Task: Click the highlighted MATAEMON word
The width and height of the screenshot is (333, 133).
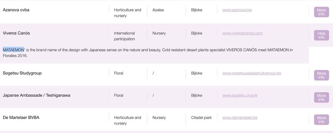Action: [14, 50]
